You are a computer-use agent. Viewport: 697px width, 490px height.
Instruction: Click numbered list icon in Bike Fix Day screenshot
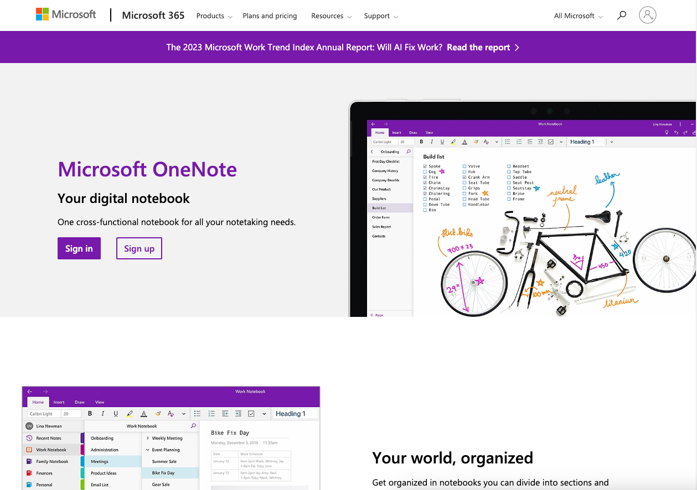(x=211, y=414)
